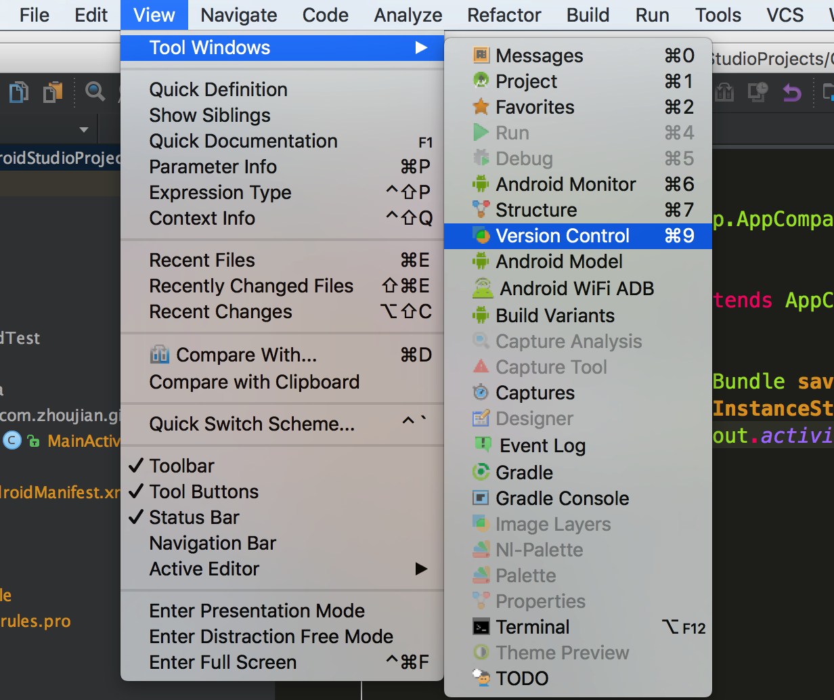The height and width of the screenshot is (700, 834).
Task: Select the Structure tool window icon
Action: (481, 210)
